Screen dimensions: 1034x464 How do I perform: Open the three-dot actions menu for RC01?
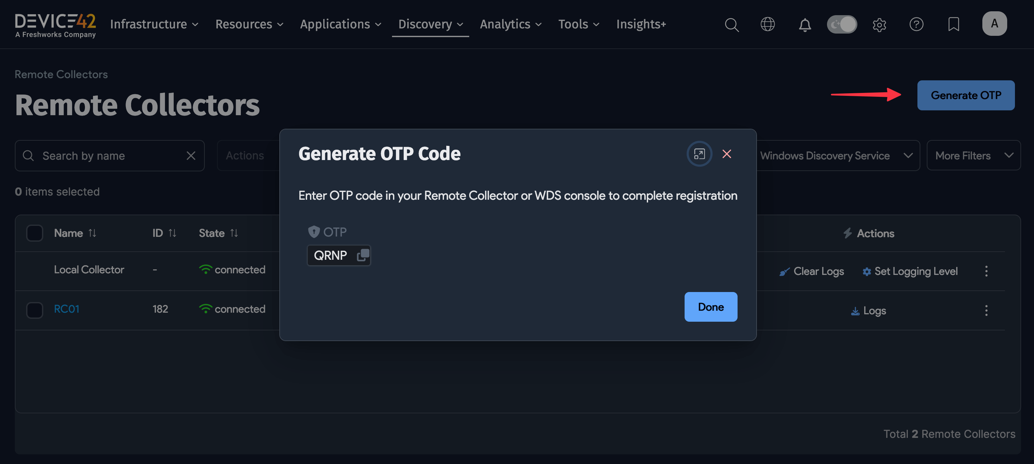pyautogui.click(x=987, y=310)
